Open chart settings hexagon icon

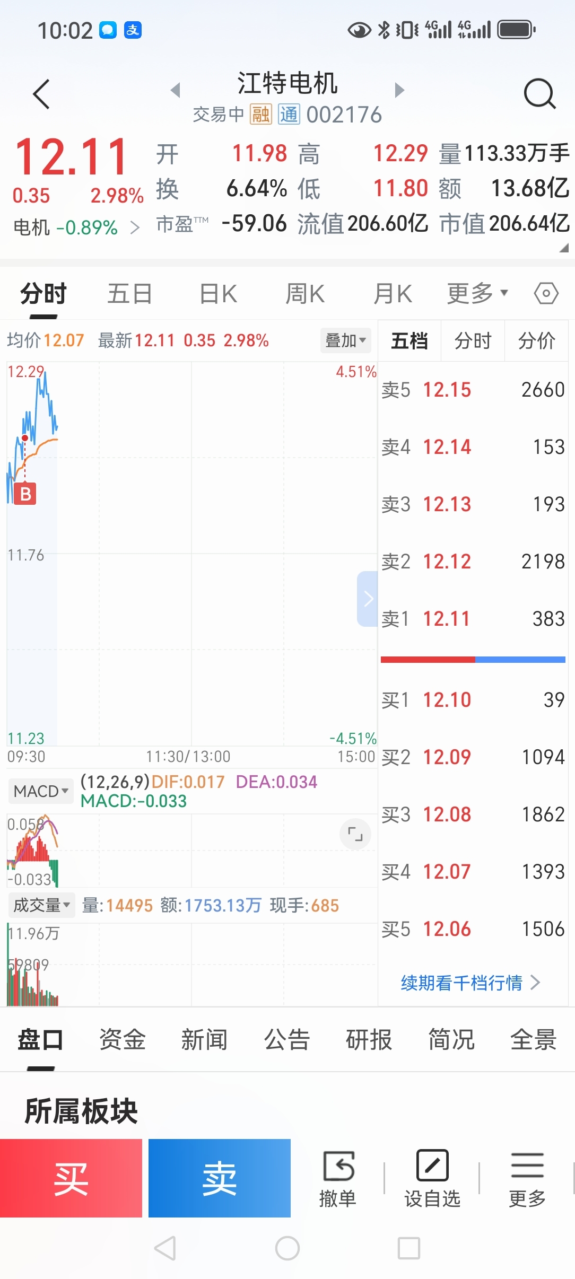click(x=546, y=293)
